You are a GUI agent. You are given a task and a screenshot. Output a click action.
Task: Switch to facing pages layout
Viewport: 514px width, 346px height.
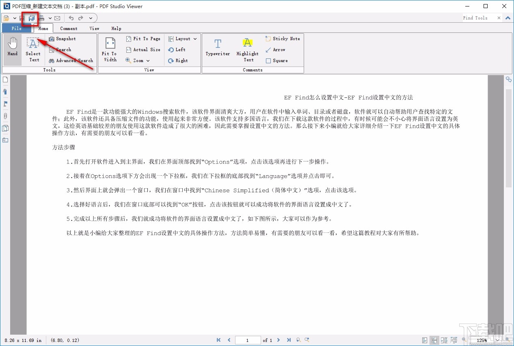point(444,340)
